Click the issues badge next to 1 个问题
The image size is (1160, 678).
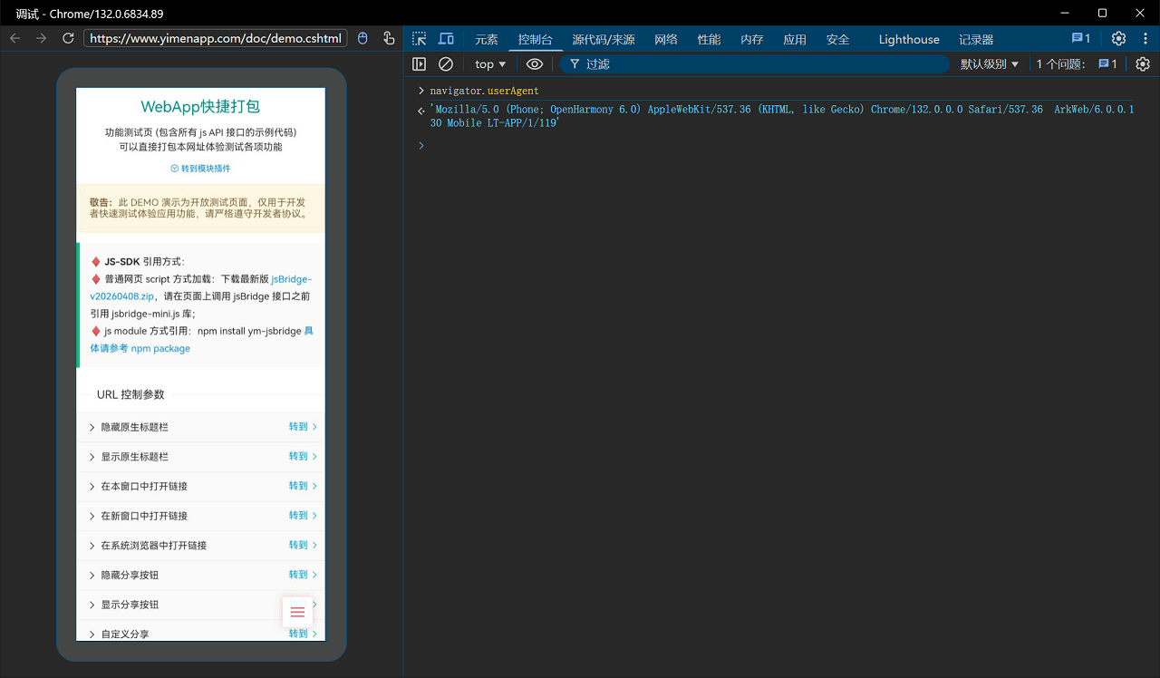pos(1107,64)
